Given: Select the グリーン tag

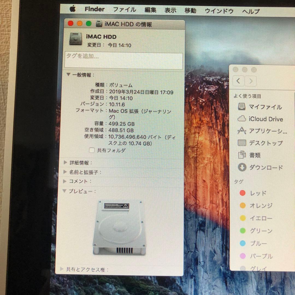Looking at the screenshot, I should [x=256, y=231].
